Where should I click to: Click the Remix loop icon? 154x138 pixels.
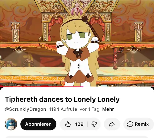point(130,124)
